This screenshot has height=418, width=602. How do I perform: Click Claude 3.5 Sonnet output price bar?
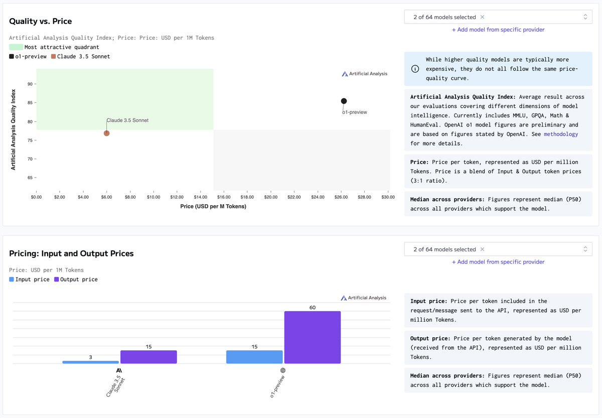(x=148, y=357)
